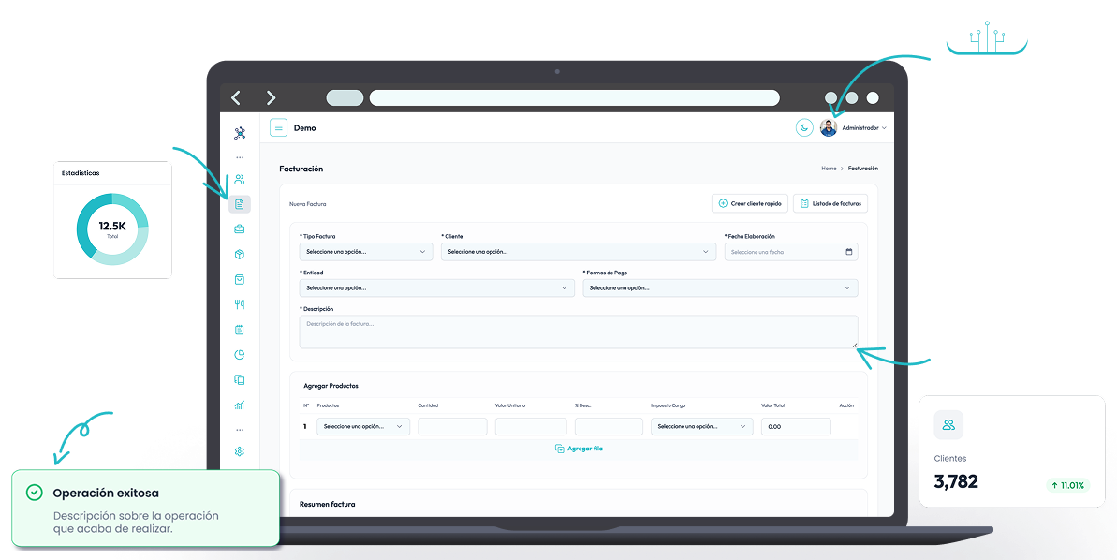Open the shopping bag sidebar icon
This screenshot has height=560, width=1117.
coord(240,279)
